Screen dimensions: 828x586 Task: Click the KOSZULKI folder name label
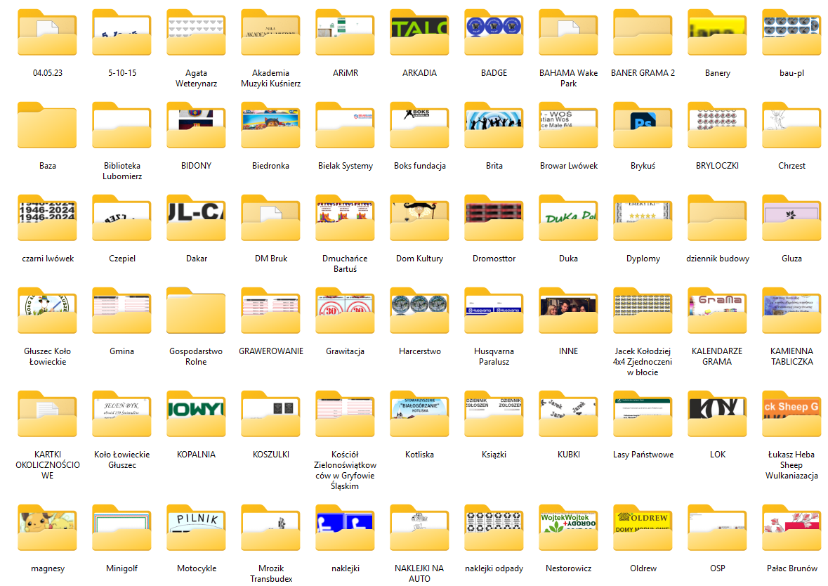(x=271, y=455)
